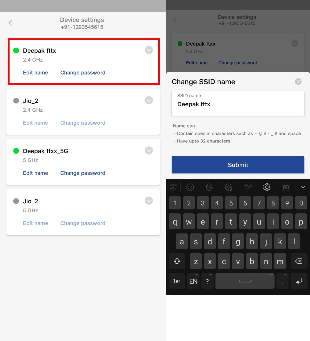Close the Change SSID name dialog
Screen dimensions: 310x341
click(x=298, y=82)
